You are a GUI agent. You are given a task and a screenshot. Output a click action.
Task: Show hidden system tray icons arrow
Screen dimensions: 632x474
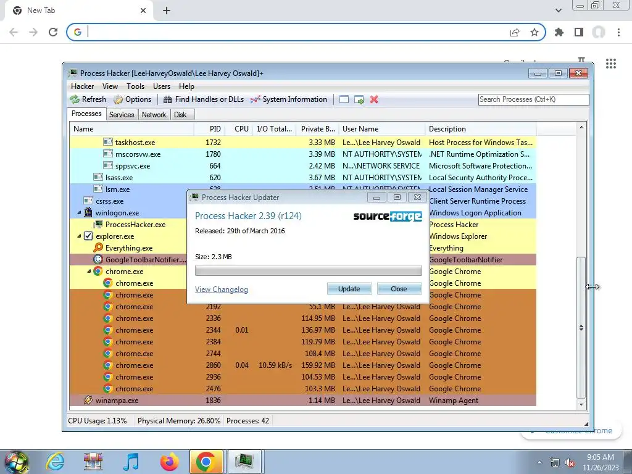(x=539, y=462)
